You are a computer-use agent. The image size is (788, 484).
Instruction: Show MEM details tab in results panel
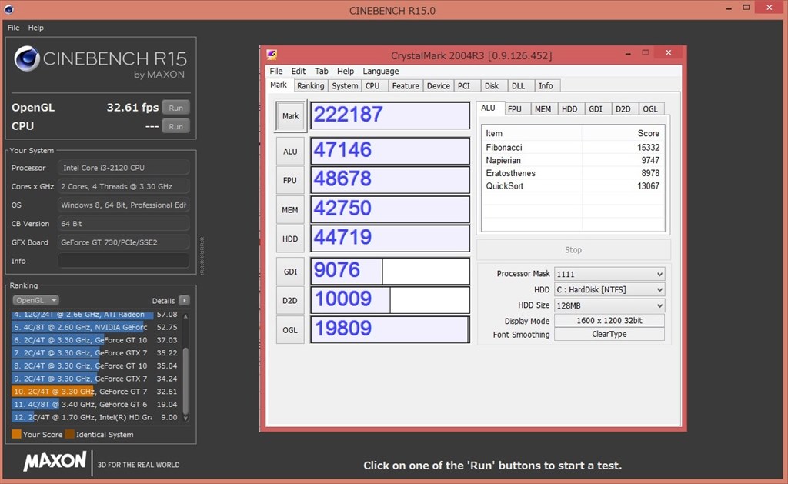(543, 109)
